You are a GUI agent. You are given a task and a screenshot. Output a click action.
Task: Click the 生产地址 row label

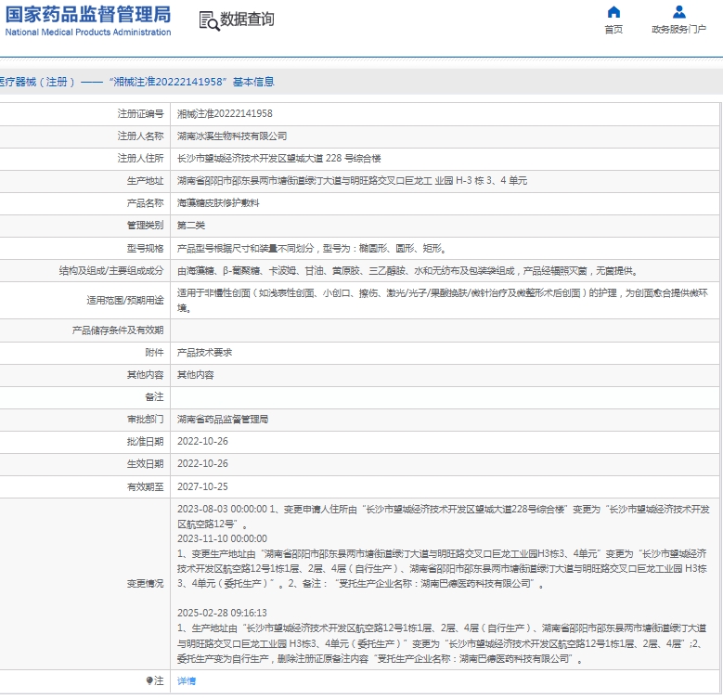145,181
